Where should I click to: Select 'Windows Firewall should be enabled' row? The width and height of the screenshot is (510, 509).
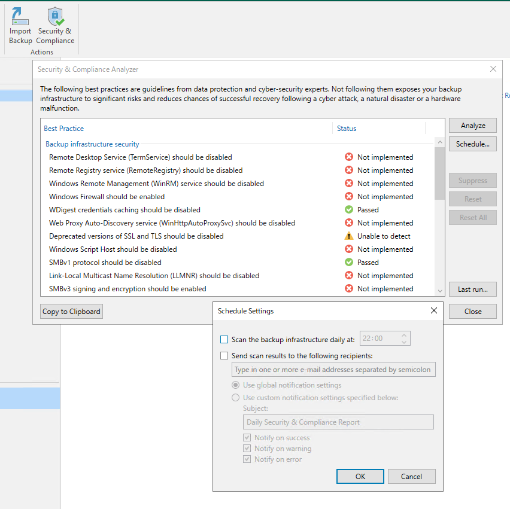(238, 196)
